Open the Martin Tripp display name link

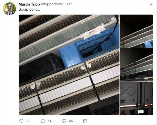(x=29, y=4)
